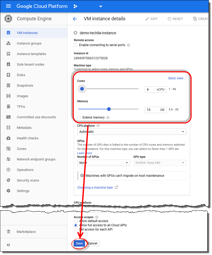Switch to Basic view link
This screenshot has height=255, width=212.
pos(176,78)
